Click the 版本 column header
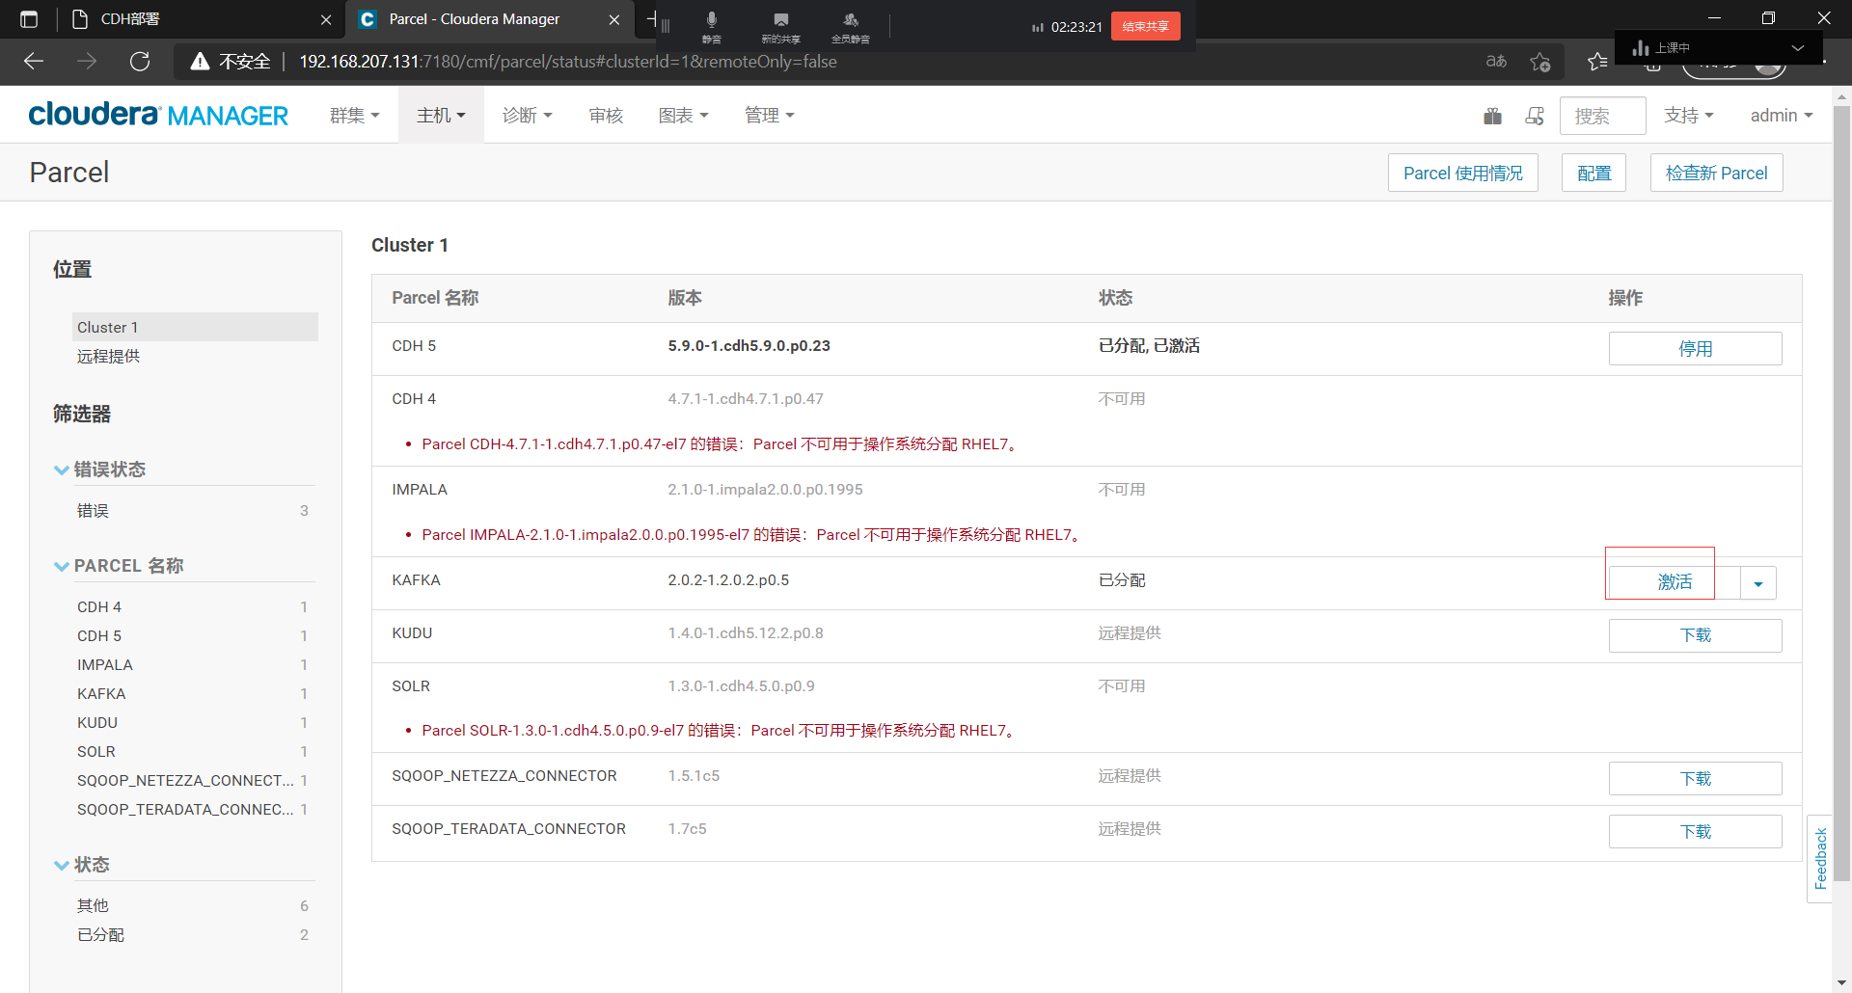This screenshot has width=1852, height=993. (x=685, y=298)
